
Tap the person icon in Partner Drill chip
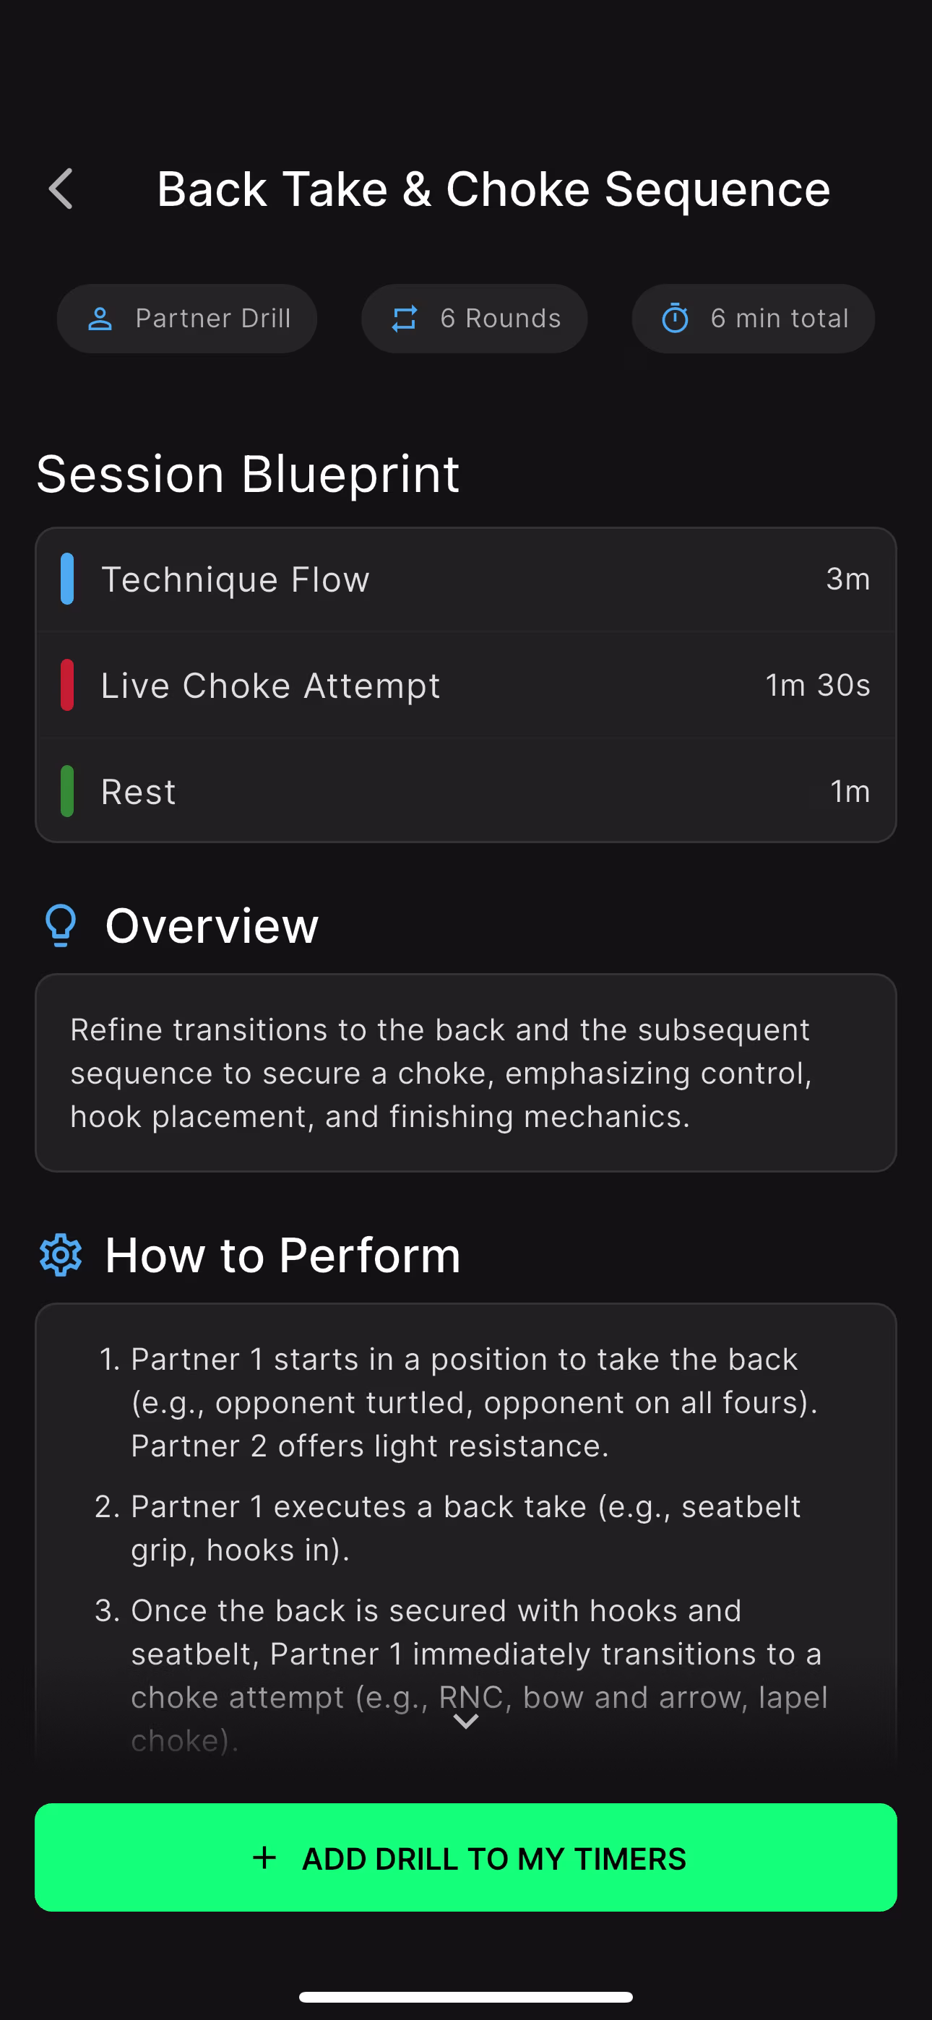coord(100,319)
